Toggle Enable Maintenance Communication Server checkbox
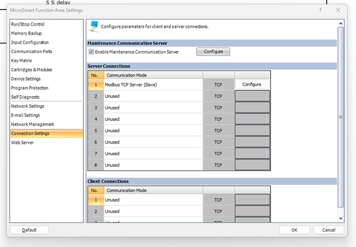Image resolution: width=356 pixels, height=247 pixels. tap(91, 52)
